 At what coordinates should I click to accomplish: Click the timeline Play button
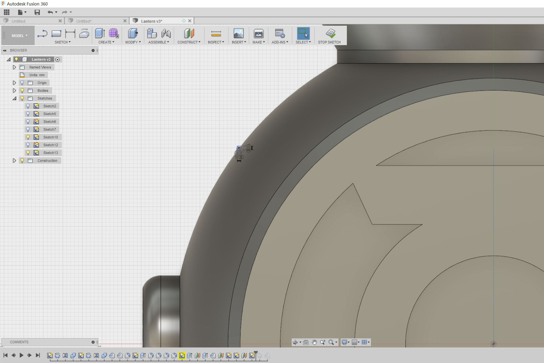pyautogui.click(x=22, y=355)
